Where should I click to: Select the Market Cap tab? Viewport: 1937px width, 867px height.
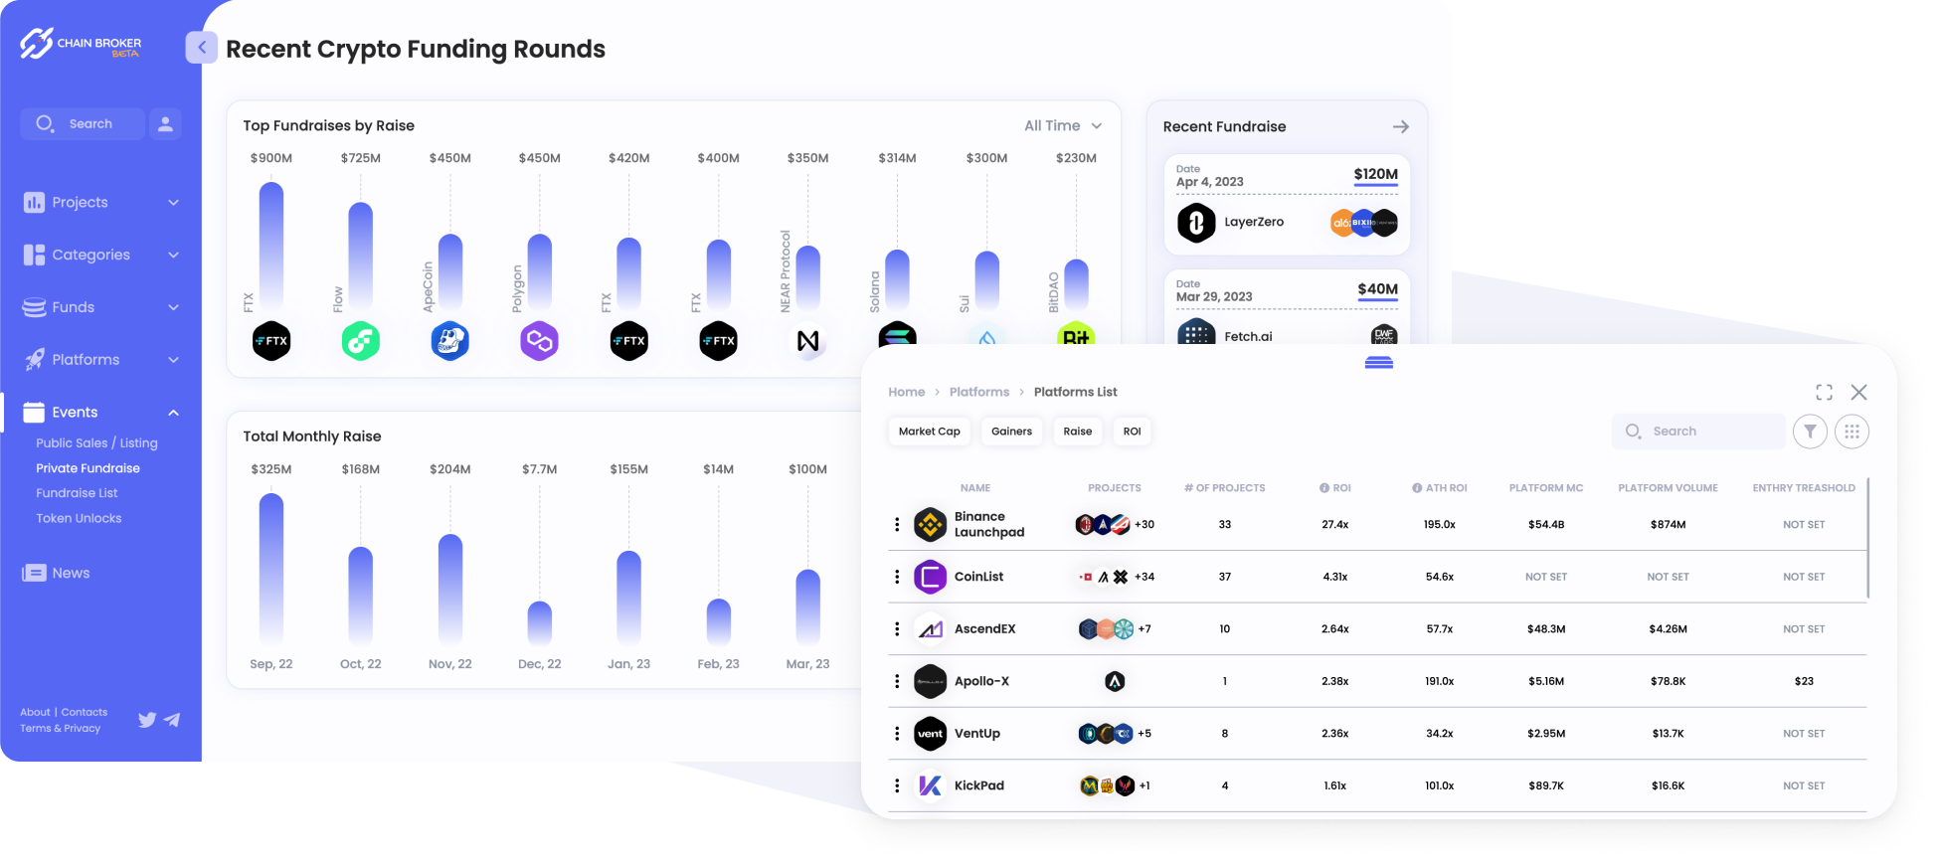(x=929, y=432)
